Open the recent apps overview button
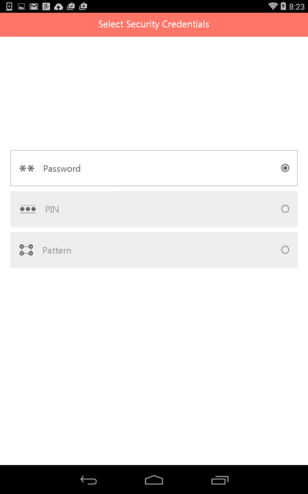Viewport: 308px width, 494px height. click(219, 480)
